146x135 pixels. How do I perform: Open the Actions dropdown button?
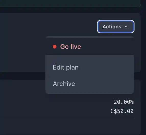[x=116, y=27]
